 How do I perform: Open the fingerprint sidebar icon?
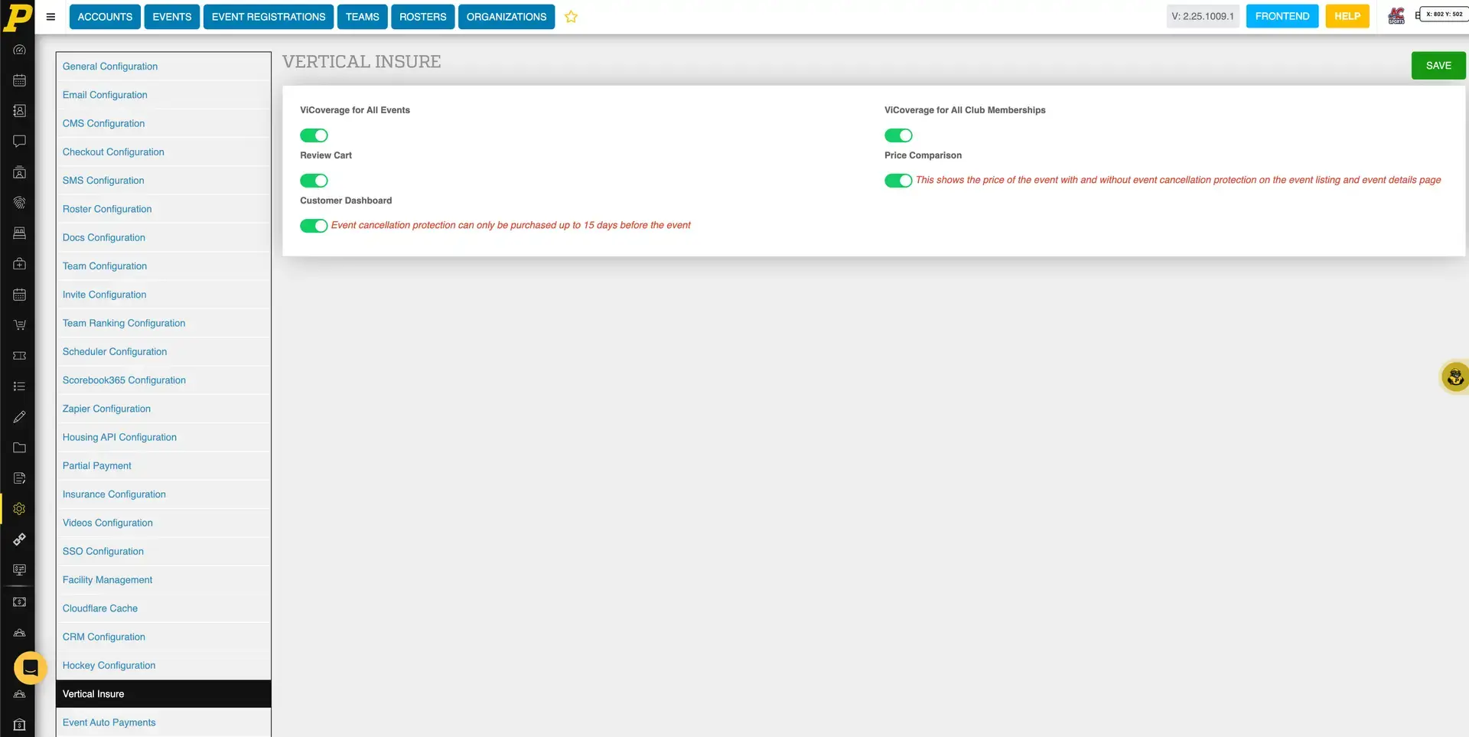[x=19, y=203]
